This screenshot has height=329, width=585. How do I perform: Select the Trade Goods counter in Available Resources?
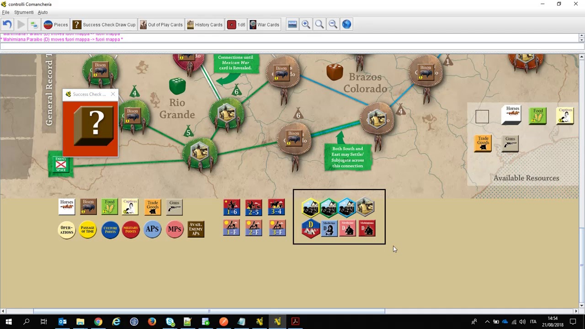pyautogui.click(x=483, y=143)
